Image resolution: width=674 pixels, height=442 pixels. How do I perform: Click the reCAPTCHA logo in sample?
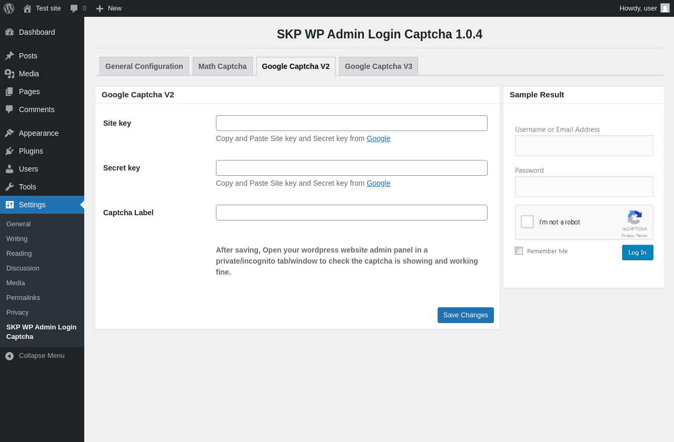(x=635, y=217)
